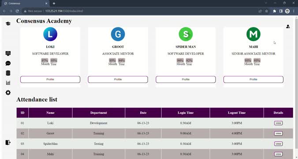Open the user account icon top right
This screenshot has width=298, height=159.
coord(288,26)
